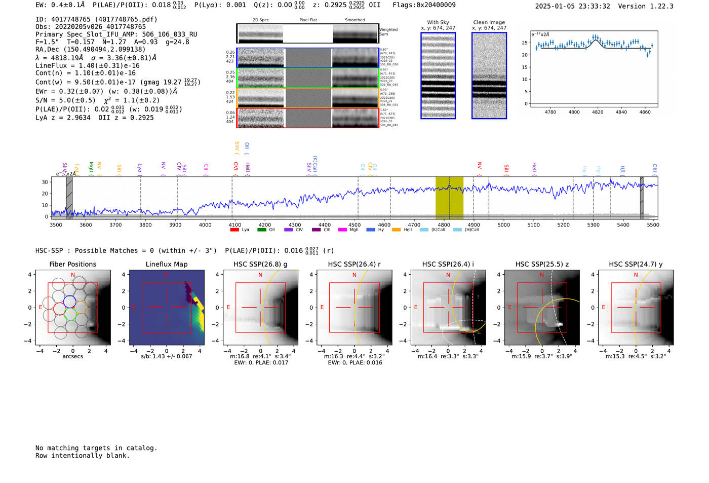This screenshot has height=483, width=709.
Task: Click the blue fiber circle in Fiber Positions
Action: pyautogui.click(x=70, y=302)
